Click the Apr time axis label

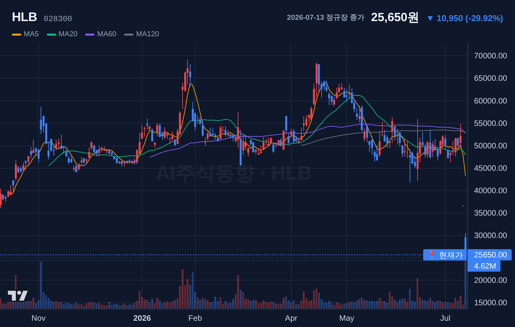(x=291, y=318)
